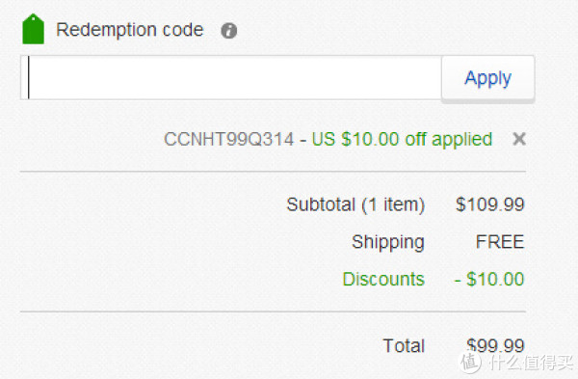Select the Redemption code heading text
The height and width of the screenshot is (379, 578).
click(x=129, y=30)
